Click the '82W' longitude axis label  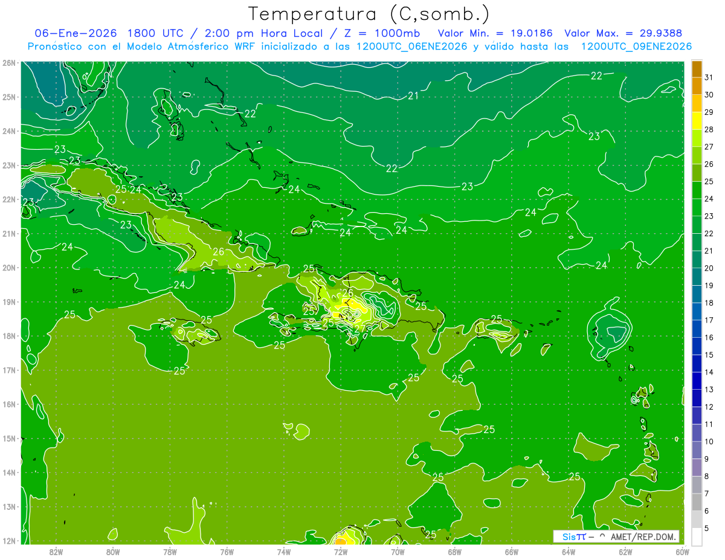56,552
